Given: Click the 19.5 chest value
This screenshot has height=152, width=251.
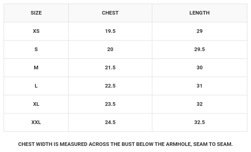Looking at the screenshot, I should point(110,31).
